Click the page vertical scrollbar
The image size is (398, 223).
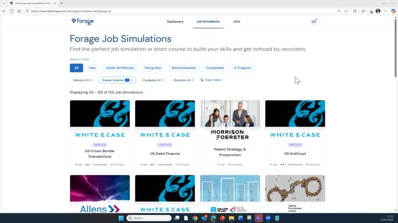pos(395,48)
